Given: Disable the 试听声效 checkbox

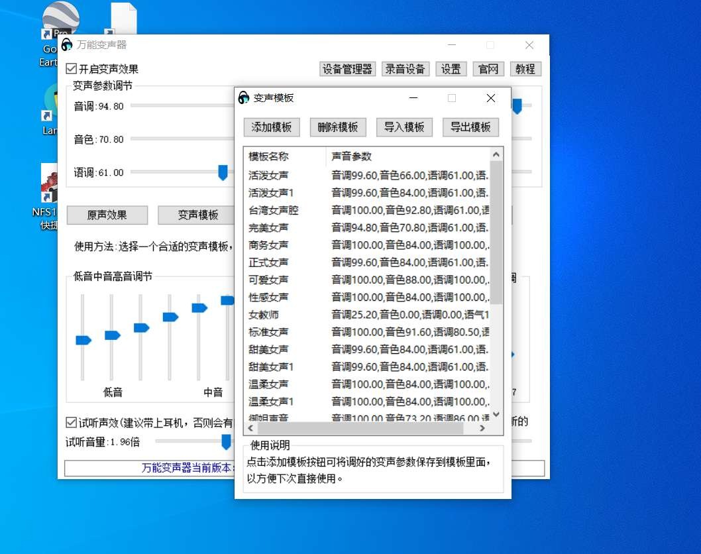Looking at the screenshot, I should tap(71, 422).
